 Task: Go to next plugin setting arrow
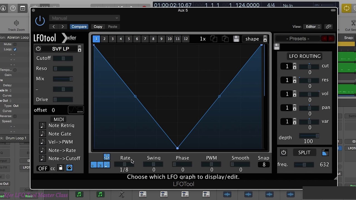(x=63, y=27)
